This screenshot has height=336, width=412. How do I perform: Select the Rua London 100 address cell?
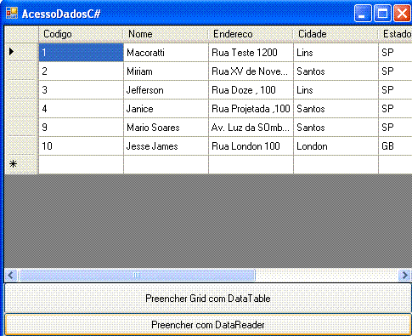(x=251, y=145)
